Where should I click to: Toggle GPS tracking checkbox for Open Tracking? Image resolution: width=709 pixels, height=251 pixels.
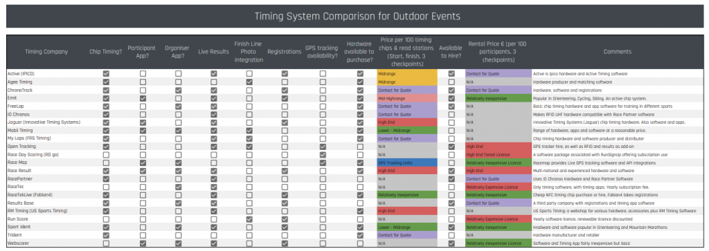(x=323, y=147)
